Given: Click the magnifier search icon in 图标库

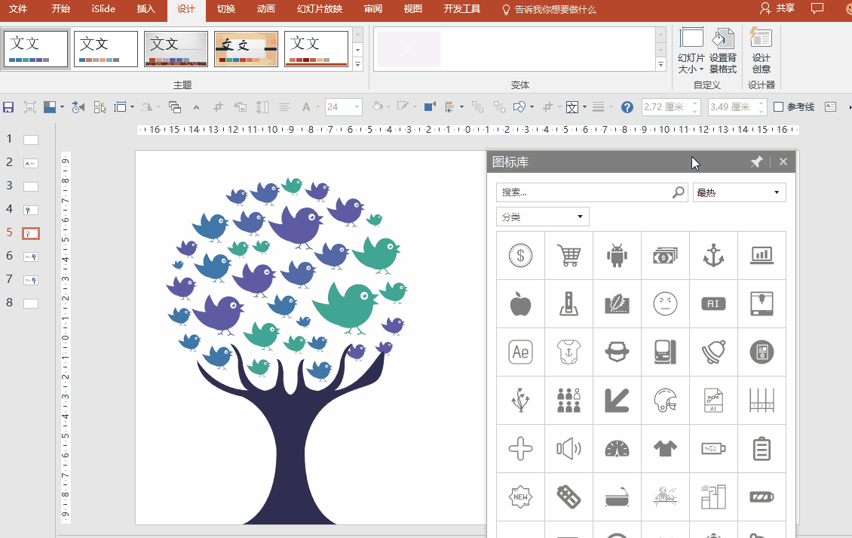Looking at the screenshot, I should tap(678, 192).
